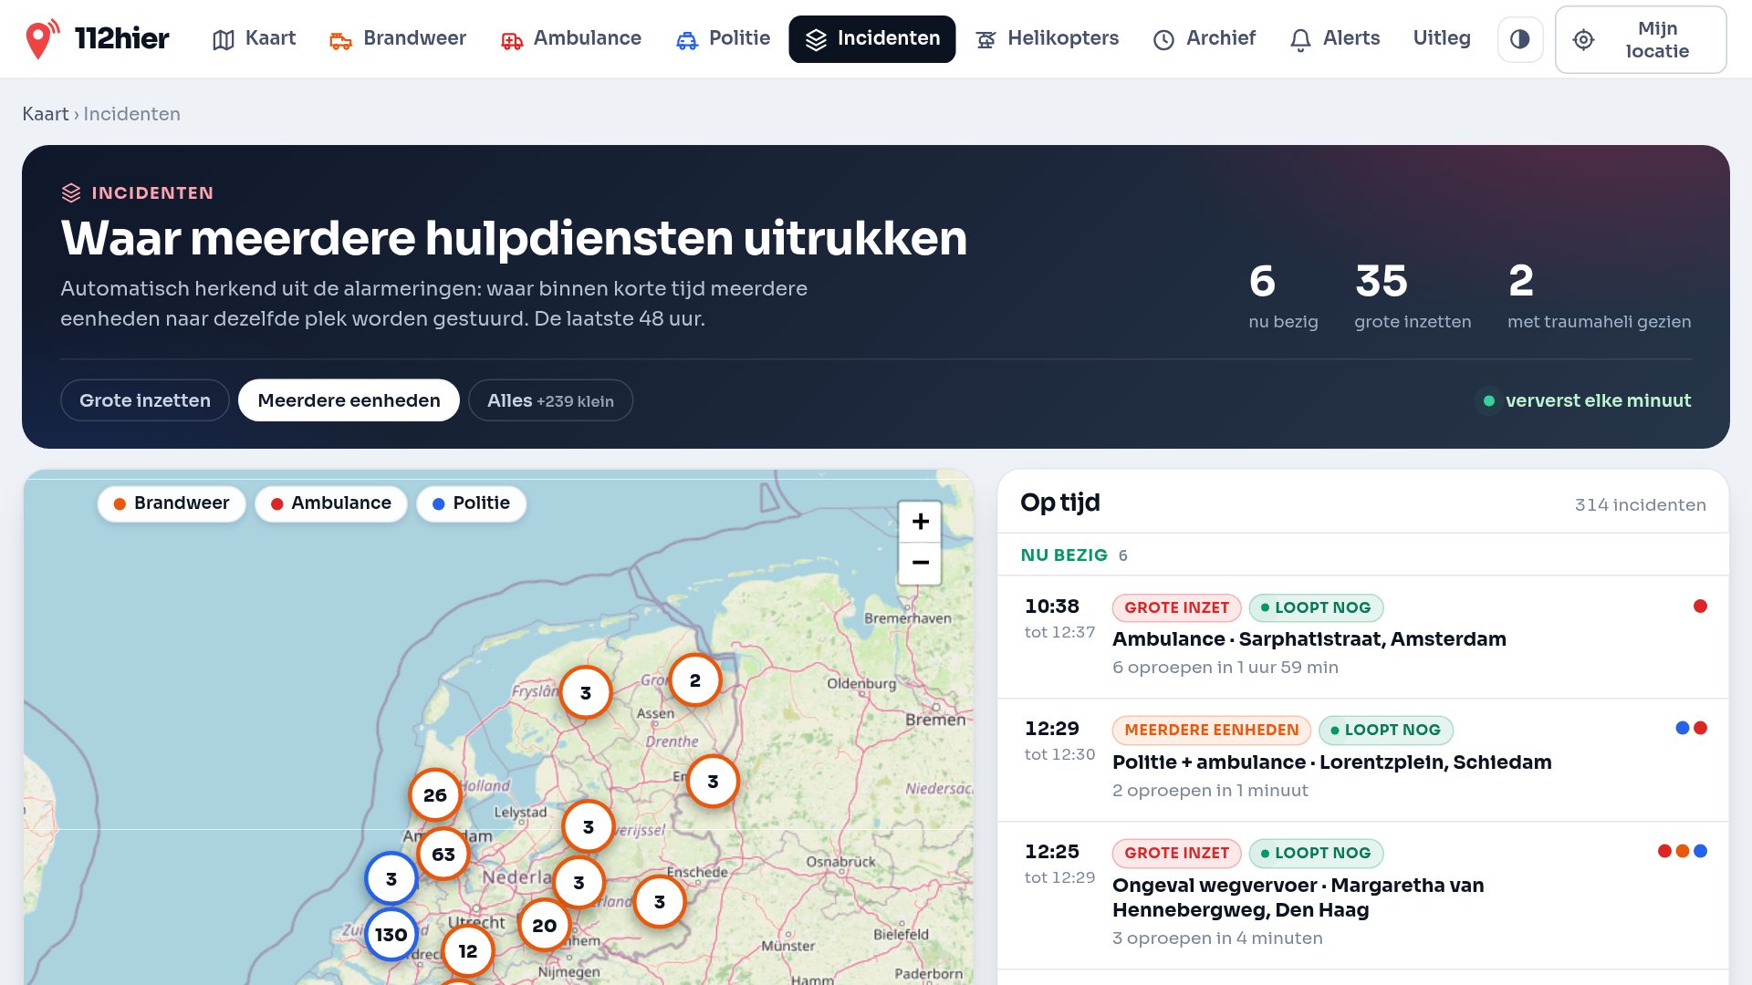The image size is (1752, 985).
Task: Open the Helikopters page
Action: pyautogui.click(x=1048, y=38)
